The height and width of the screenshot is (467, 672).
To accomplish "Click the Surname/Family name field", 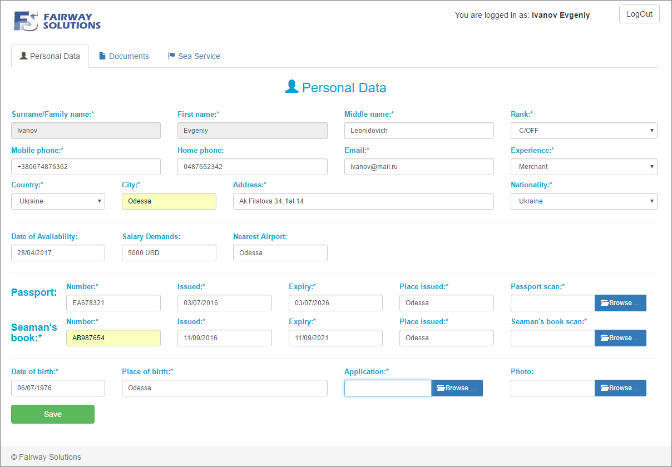I will coord(86,131).
